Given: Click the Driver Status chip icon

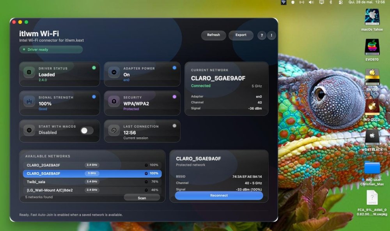Looking at the screenshot, I should click(29, 72).
